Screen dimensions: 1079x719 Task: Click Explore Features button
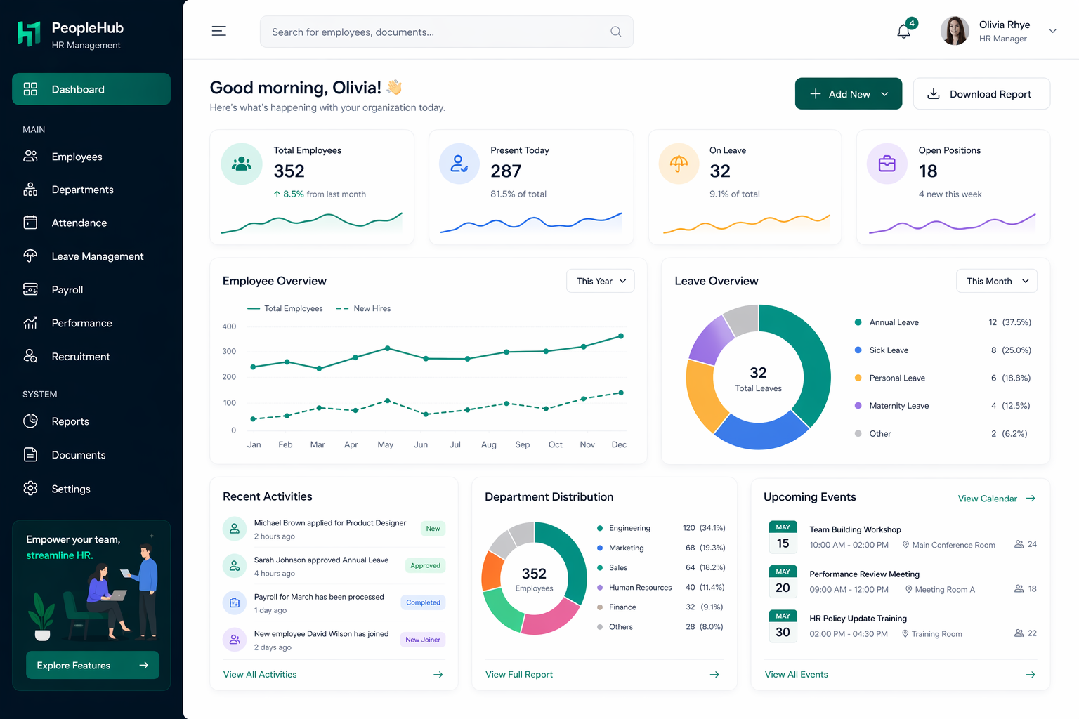pos(93,665)
